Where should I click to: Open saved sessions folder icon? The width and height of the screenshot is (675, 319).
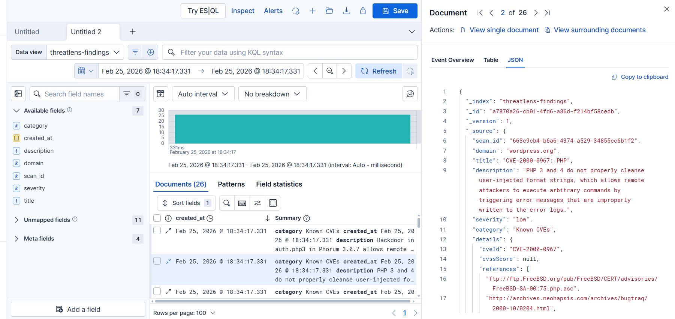tap(329, 11)
